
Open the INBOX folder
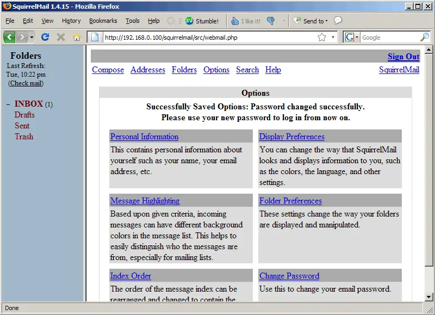[29, 104]
